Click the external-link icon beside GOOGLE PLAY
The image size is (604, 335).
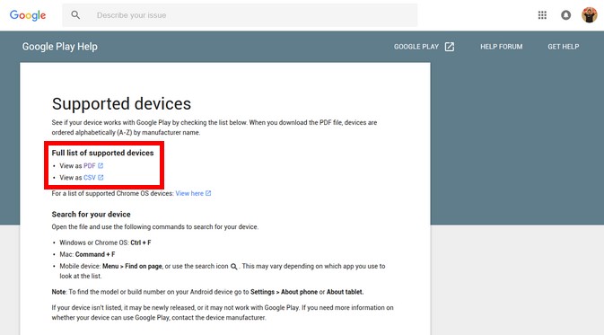click(x=449, y=47)
